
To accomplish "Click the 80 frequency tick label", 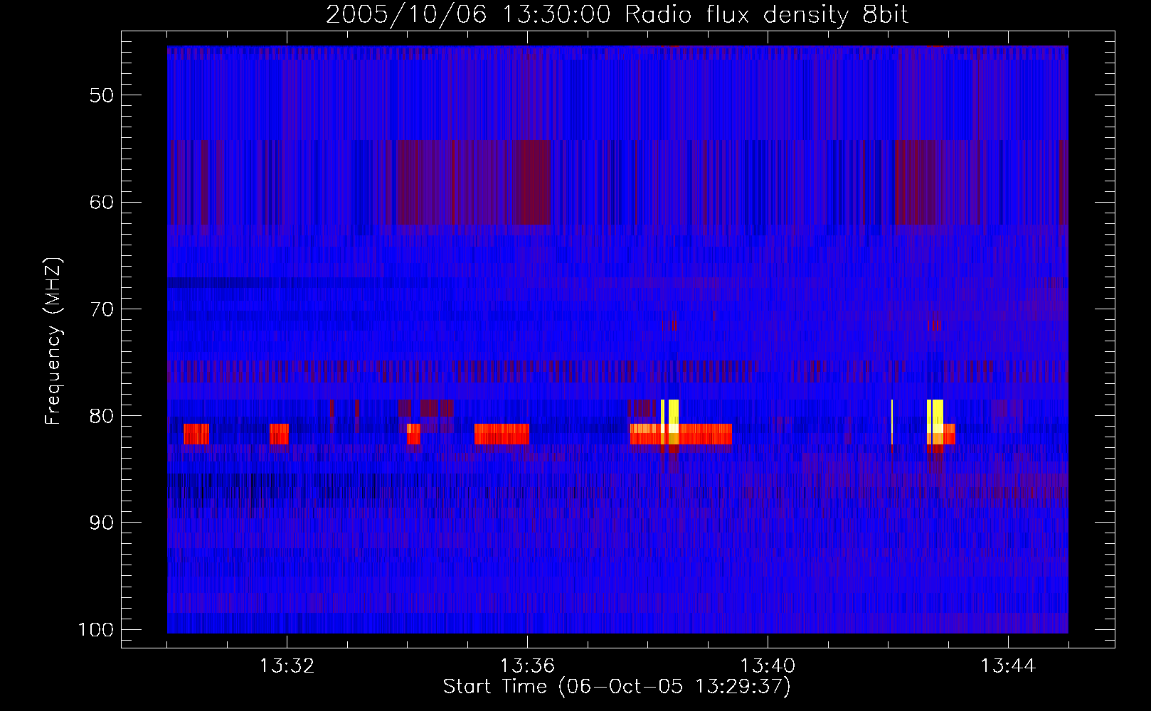I will [102, 416].
